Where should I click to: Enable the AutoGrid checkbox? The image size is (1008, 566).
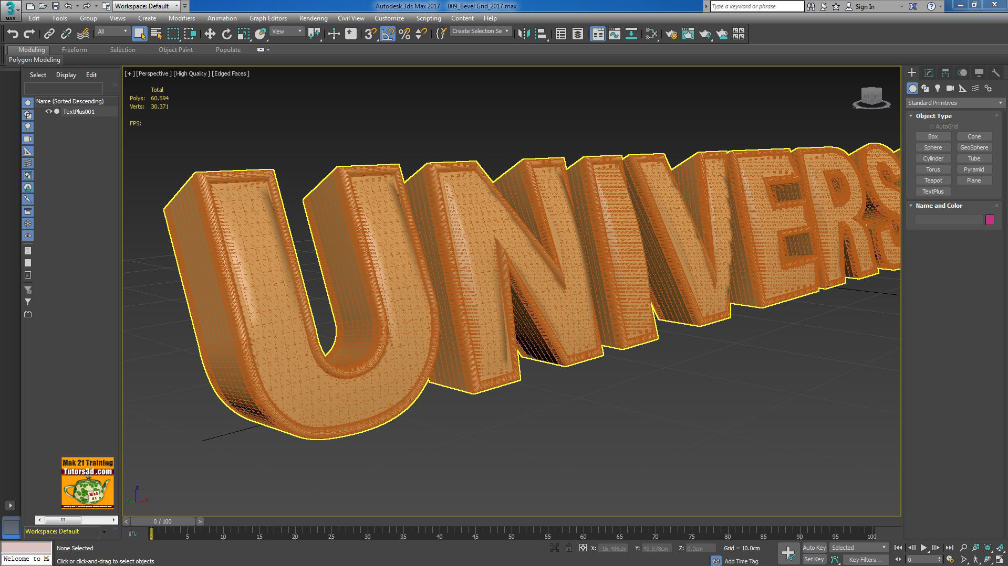(x=932, y=126)
